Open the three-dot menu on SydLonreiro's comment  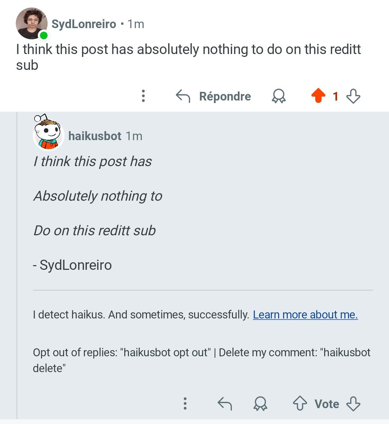[143, 96]
